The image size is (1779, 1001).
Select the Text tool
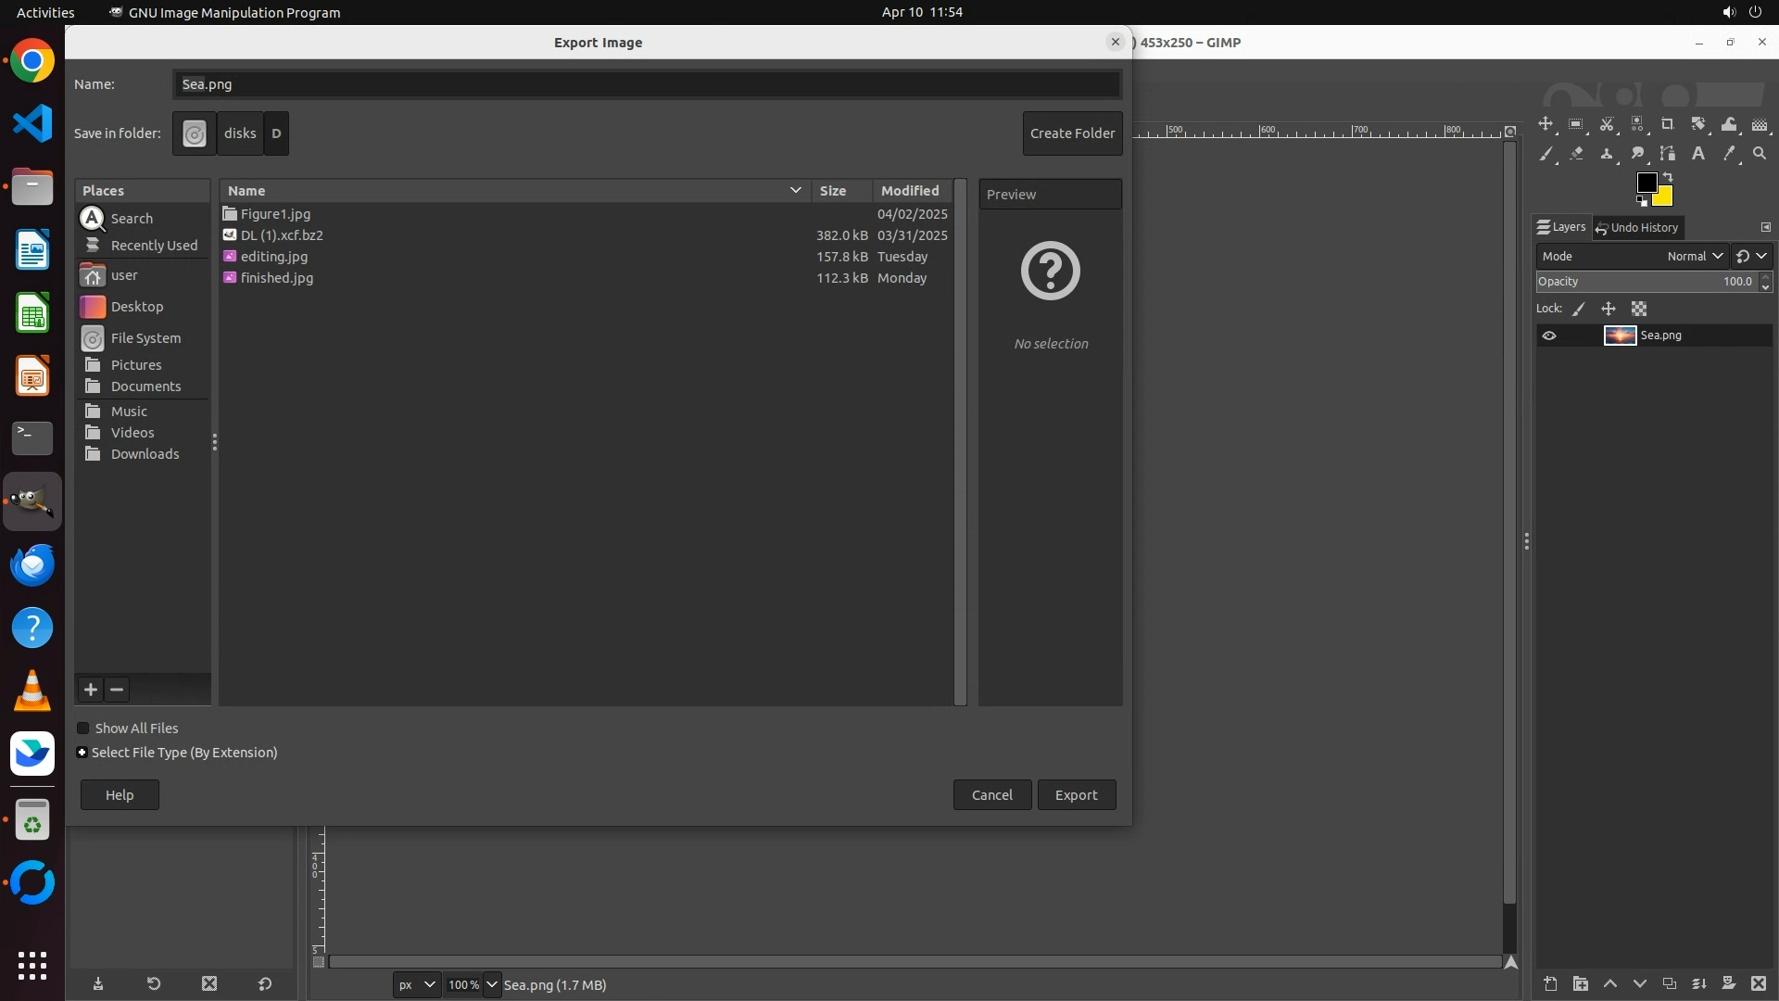pos(1697,154)
